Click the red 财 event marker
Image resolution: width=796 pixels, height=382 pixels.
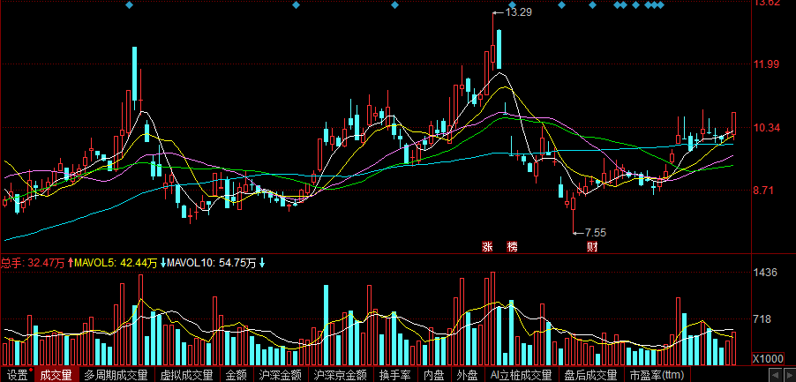pyautogui.click(x=591, y=247)
